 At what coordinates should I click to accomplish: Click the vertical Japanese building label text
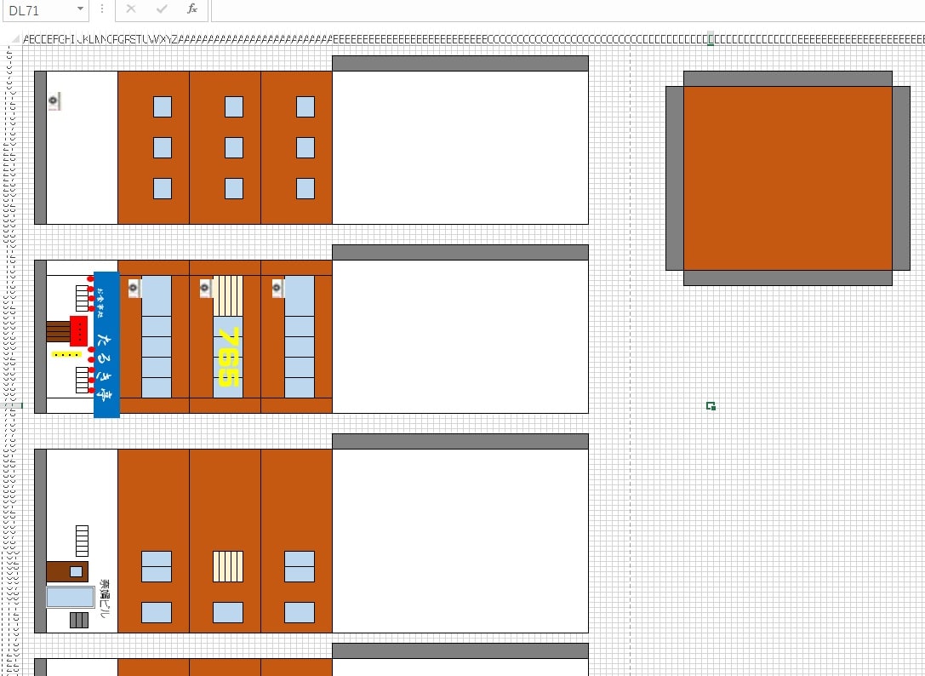click(x=106, y=599)
